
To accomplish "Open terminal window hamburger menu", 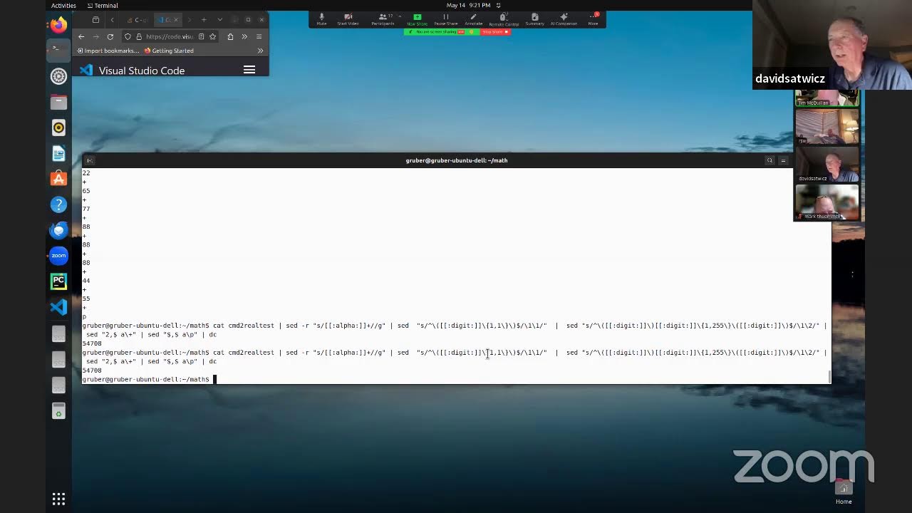I will pyautogui.click(x=783, y=160).
